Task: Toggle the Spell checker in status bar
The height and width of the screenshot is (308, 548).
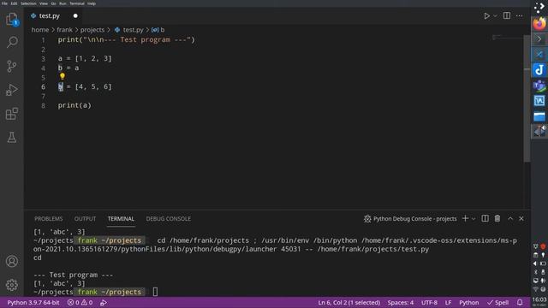Action: 497,302
